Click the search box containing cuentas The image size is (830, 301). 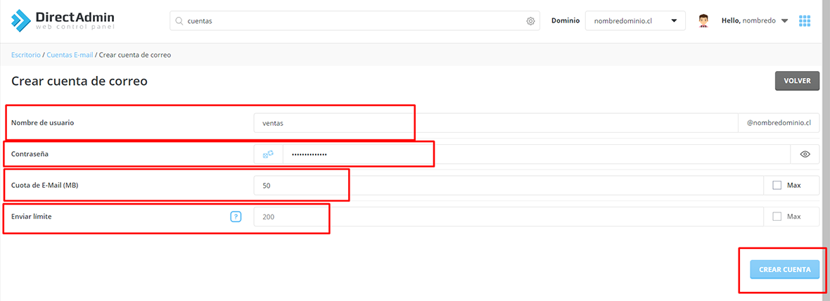[x=355, y=20]
